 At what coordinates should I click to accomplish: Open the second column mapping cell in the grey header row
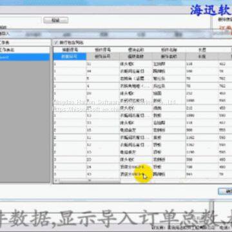tap(103, 57)
